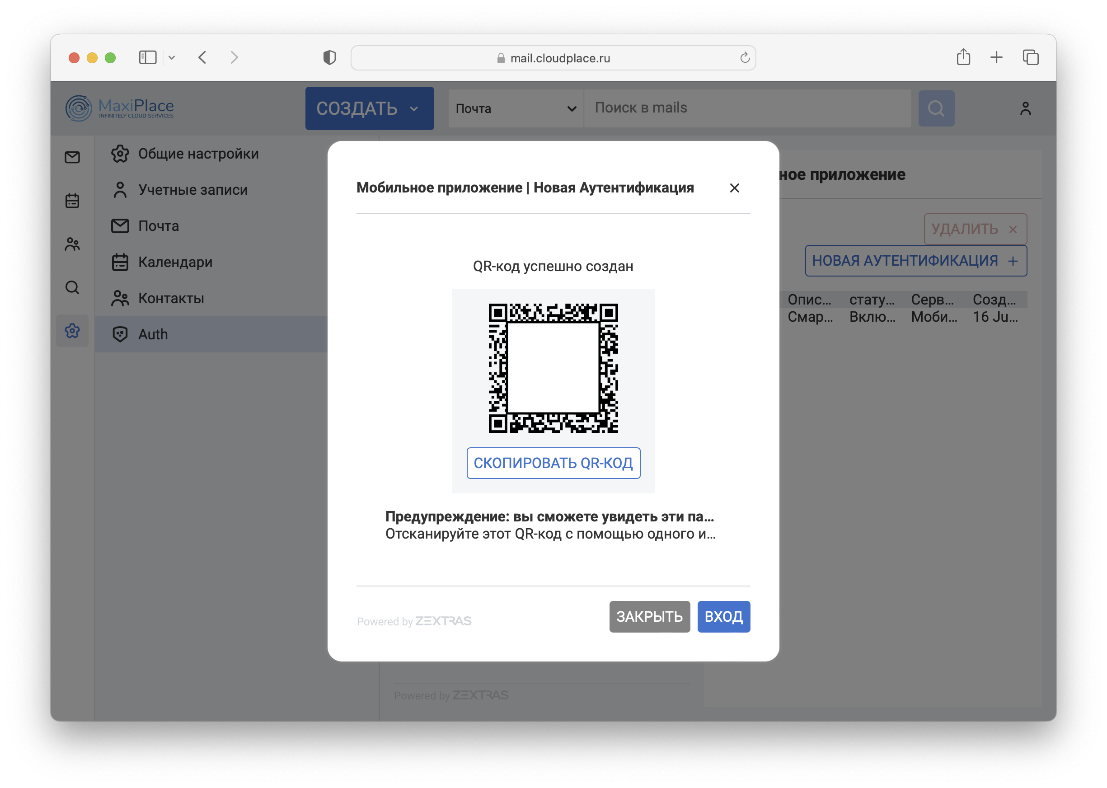Click the Серв... column header
1107x788 pixels.
[932, 300]
